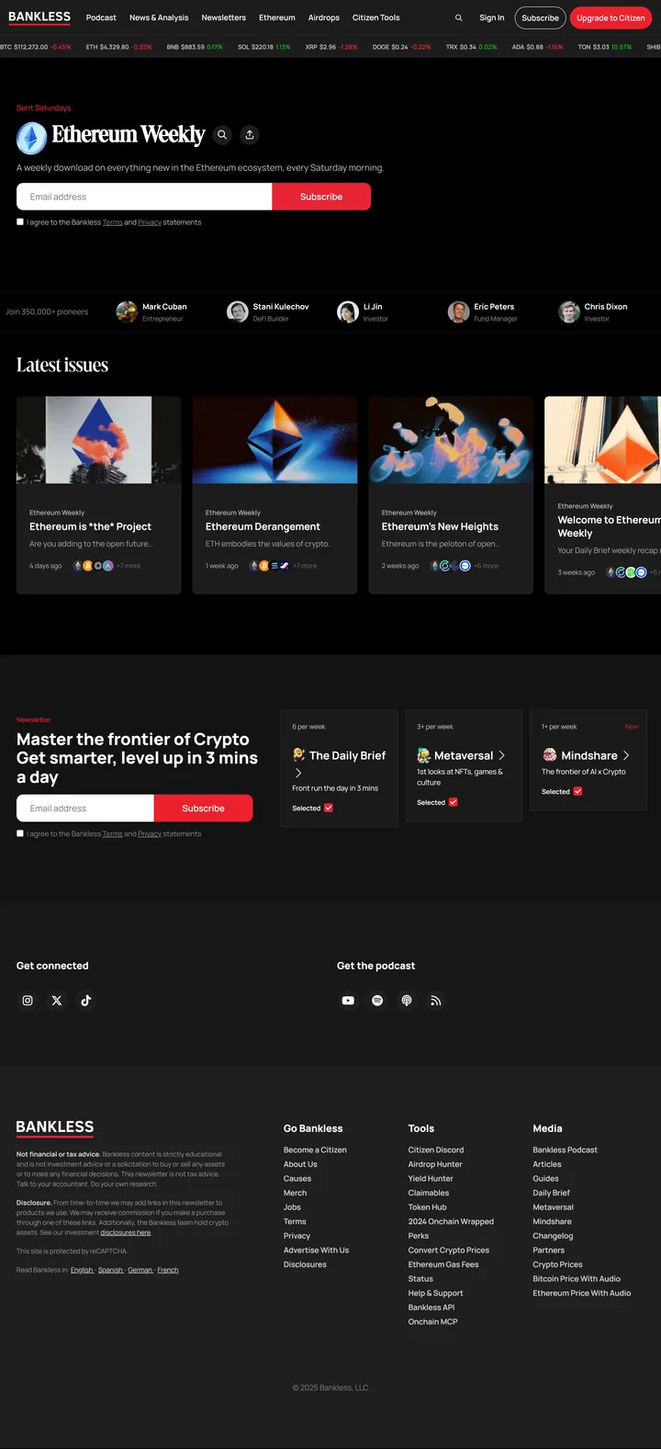The image size is (661, 1449).
Task: Click the share icon beside Ethereum Weekly
Action: 250,135
